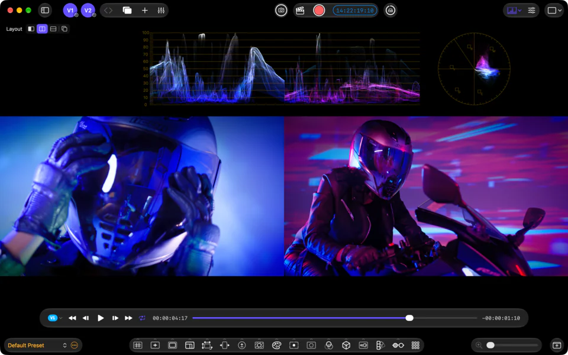This screenshot has width=568, height=355.
Task: Select the V2 video source
Action: click(88, 10)
